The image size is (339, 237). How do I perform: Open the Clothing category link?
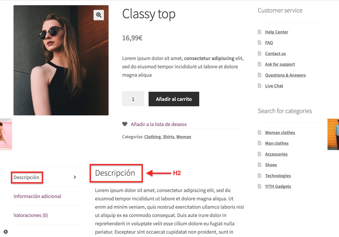tap(152, 137)
